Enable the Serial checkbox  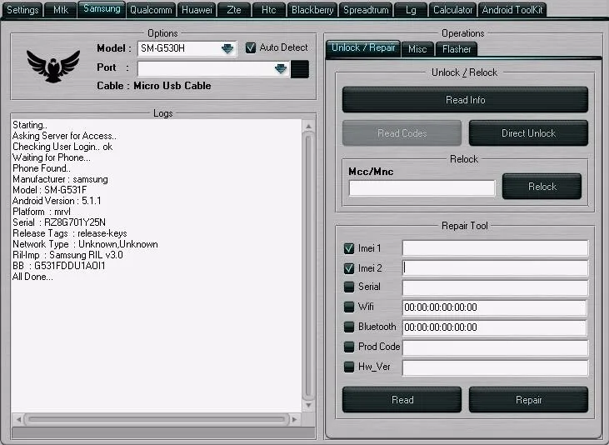point(349,287)
